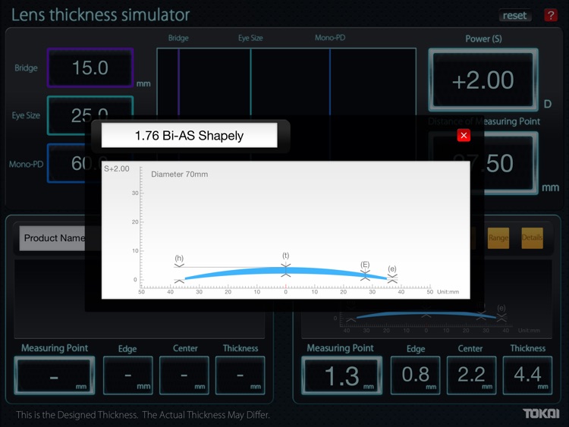Click the (e) edge marker in popup
The height and width of the screenshot is (427, 569).
[392, 268]
